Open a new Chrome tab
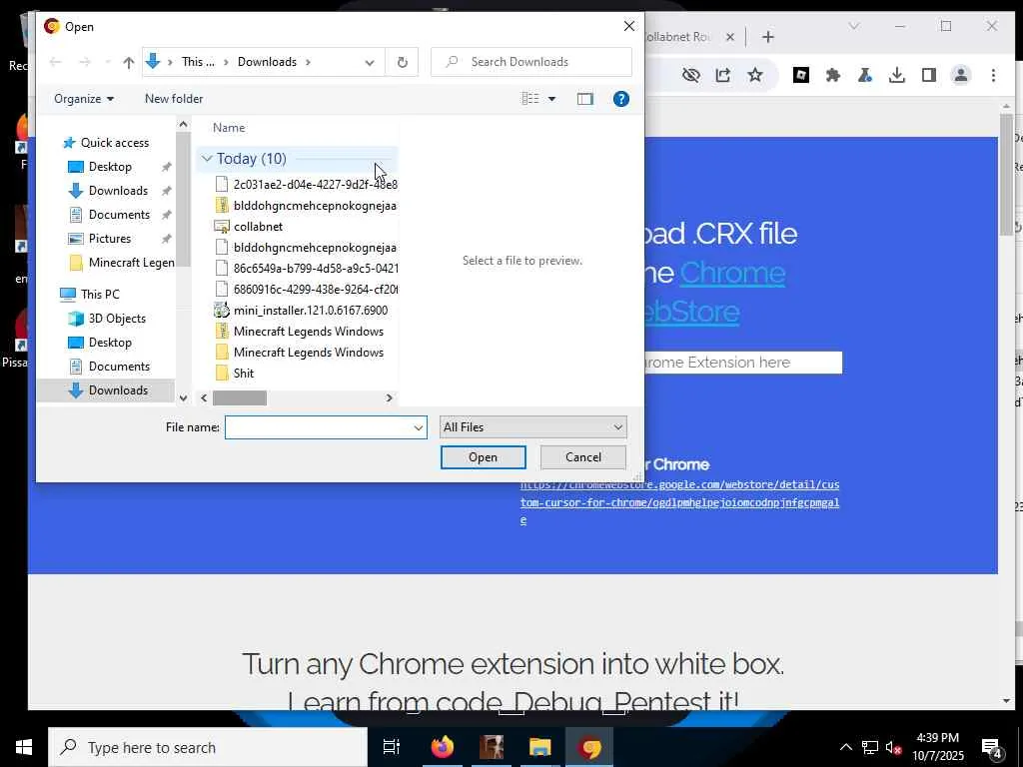The height and width of the screenshot is (767, 1023). tap(768, 37)
